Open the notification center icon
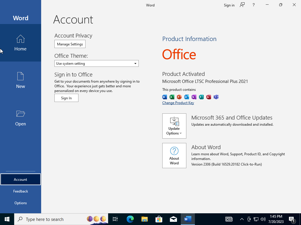The width and height of the screenshot is (301, 225). (292, 220)
